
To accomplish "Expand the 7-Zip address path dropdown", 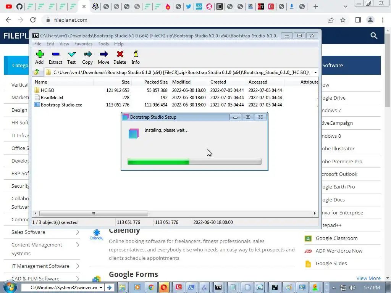I will [315, 72].
